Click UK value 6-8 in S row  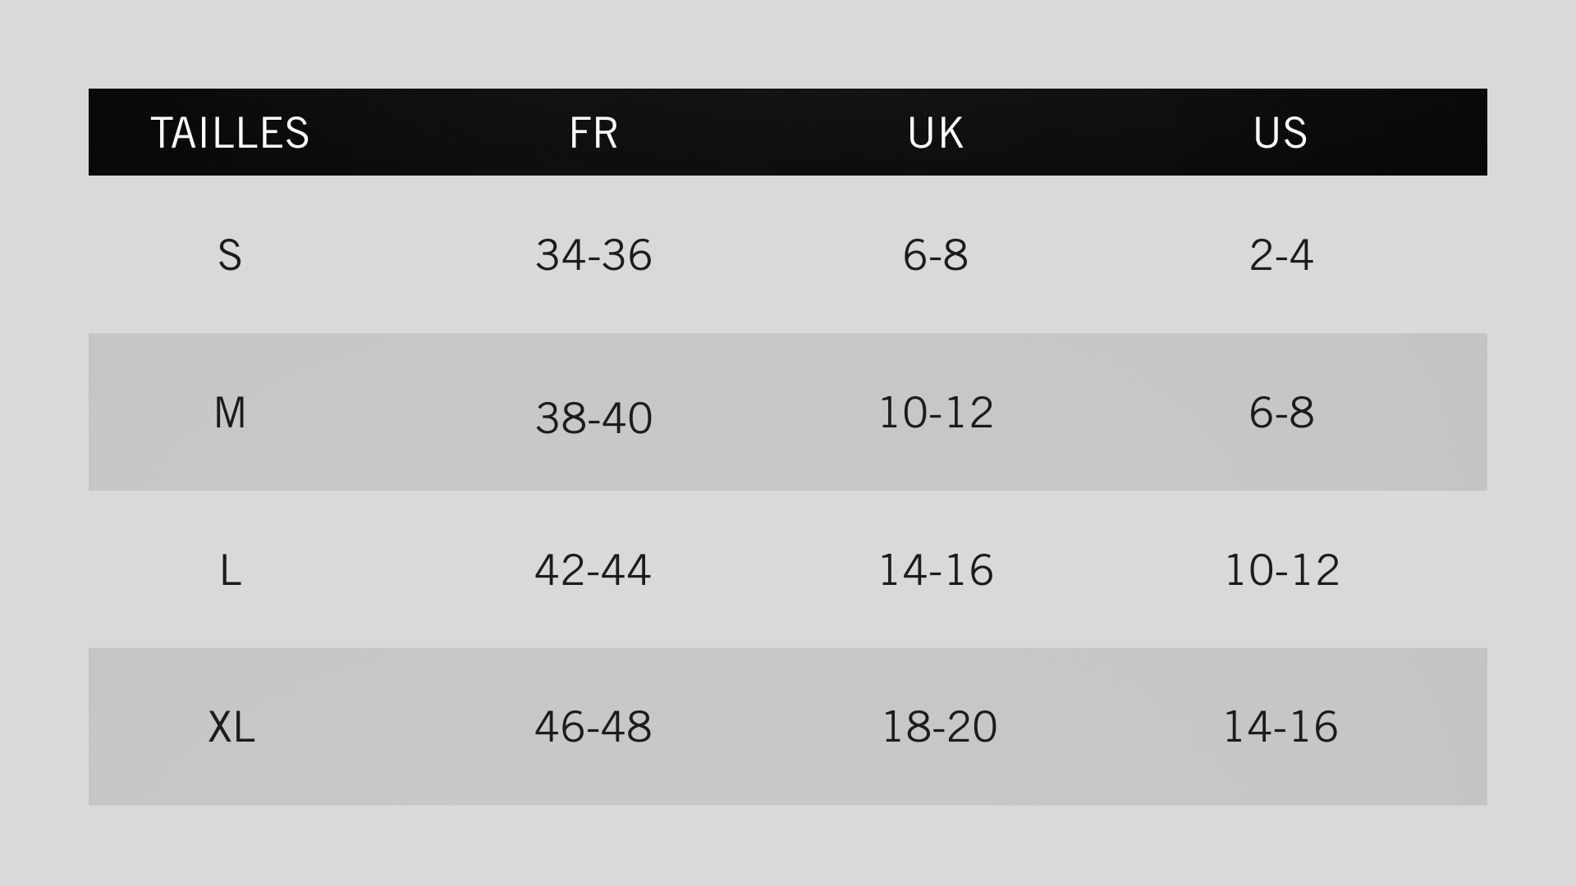(x=936, y=255)
